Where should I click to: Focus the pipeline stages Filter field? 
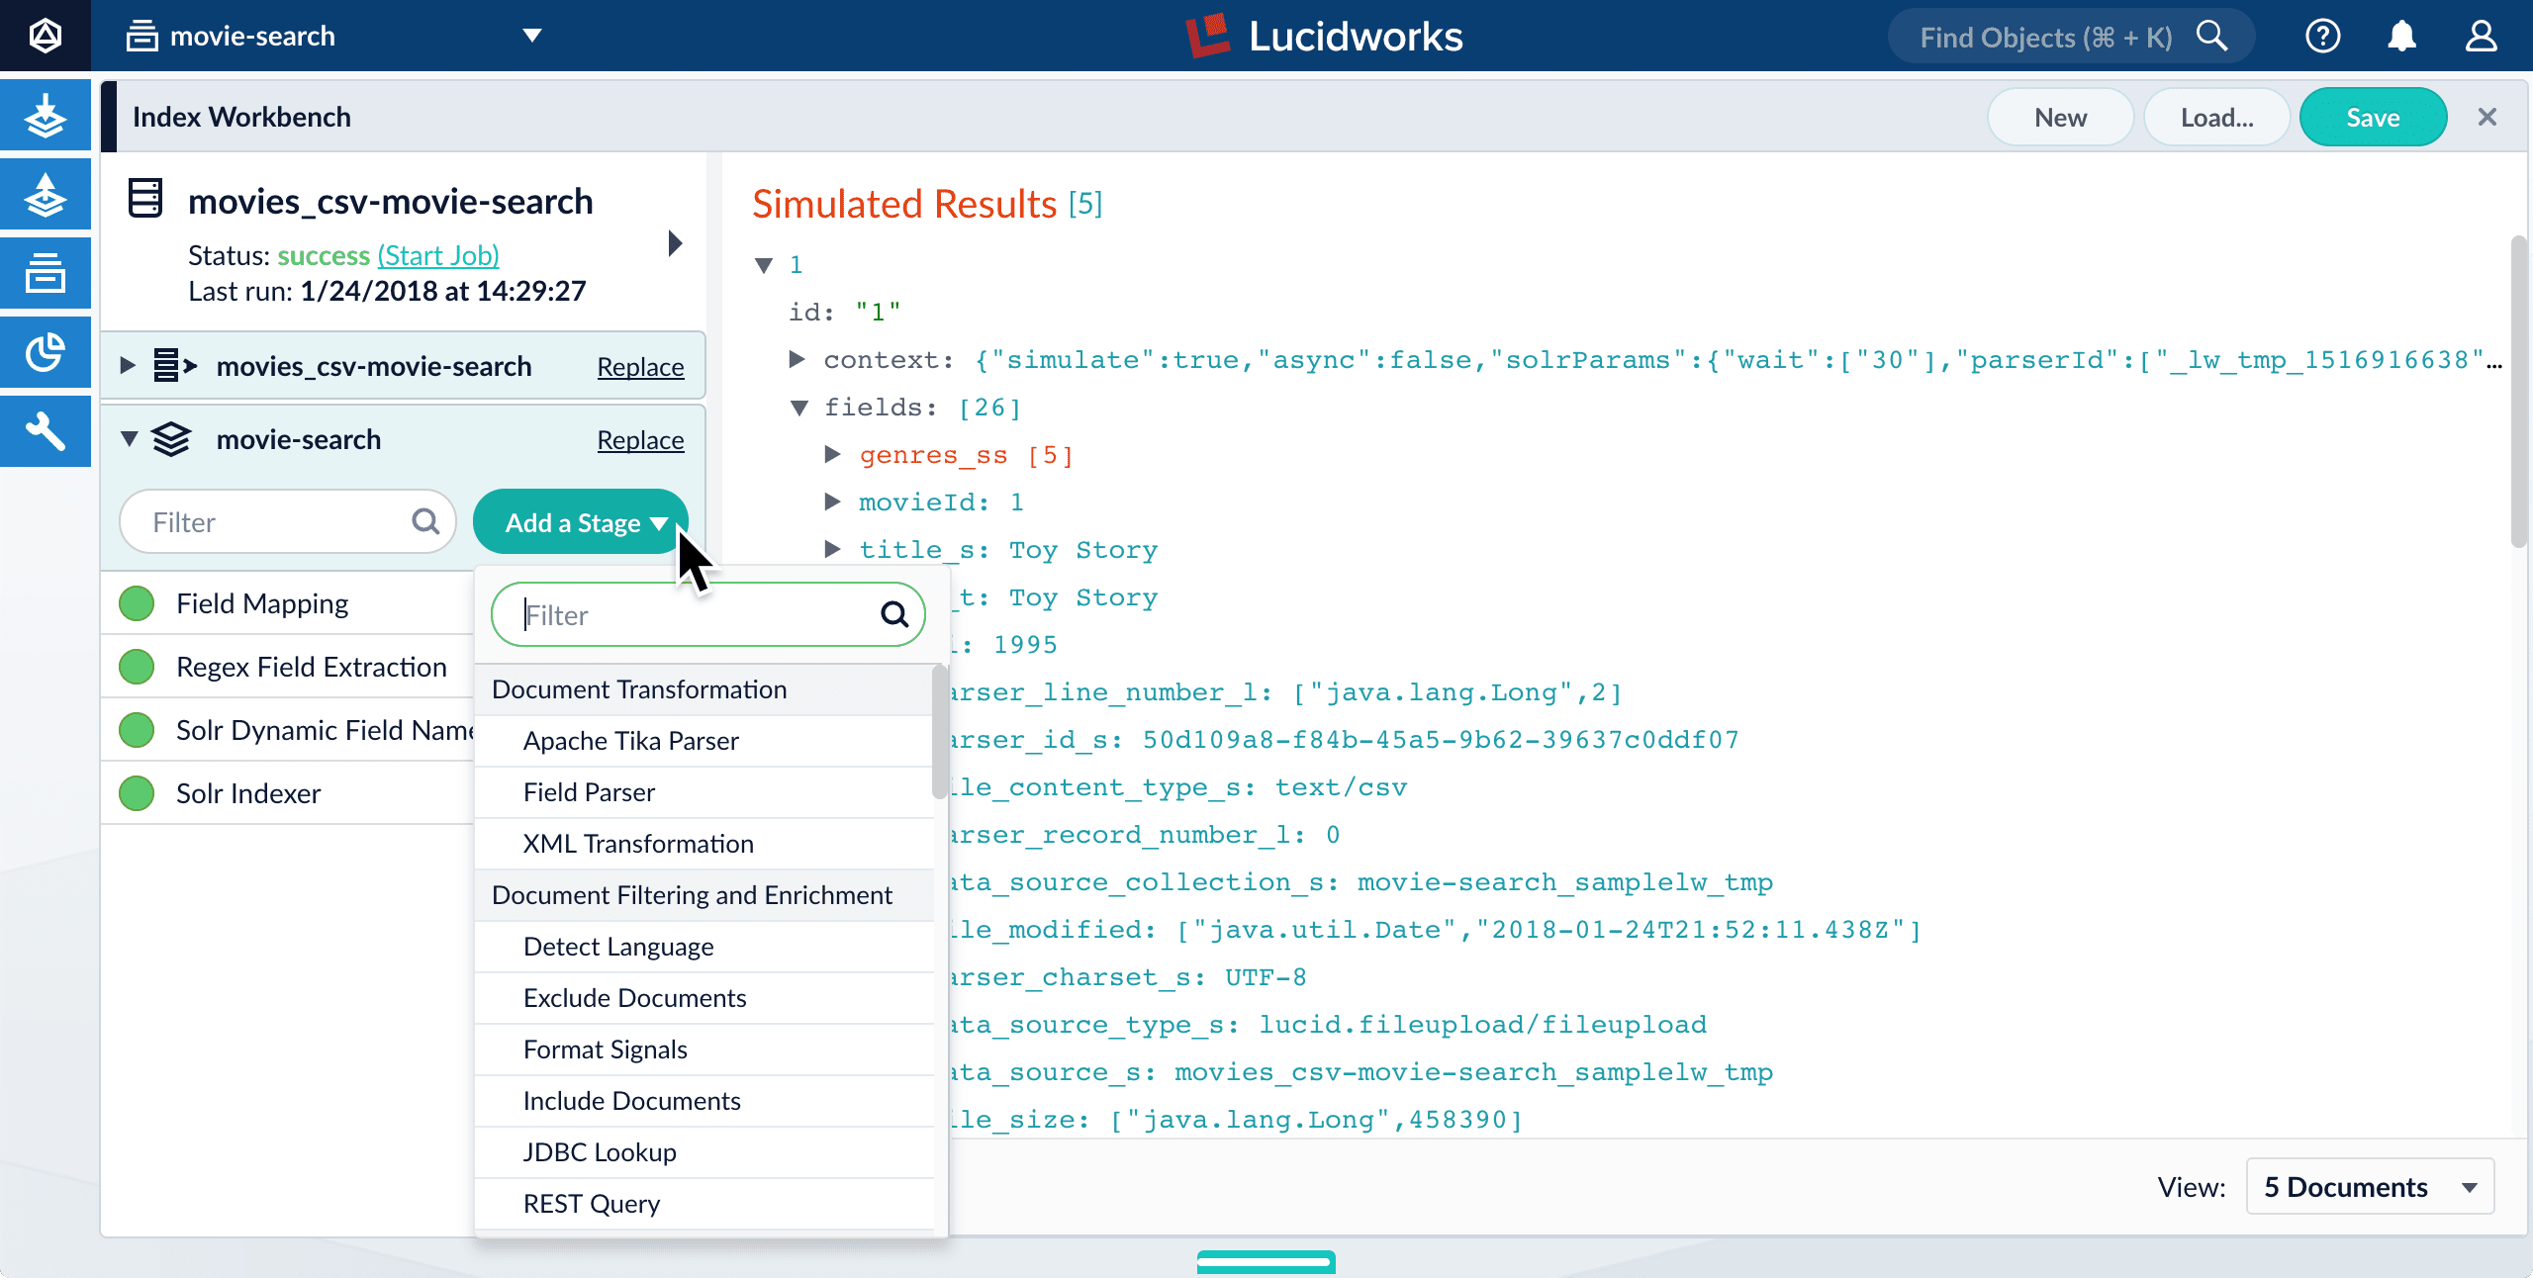(x=287, y=521)
